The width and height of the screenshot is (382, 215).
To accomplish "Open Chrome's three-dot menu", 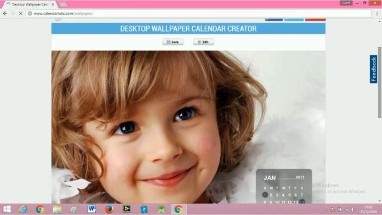I will click(377, 14).
